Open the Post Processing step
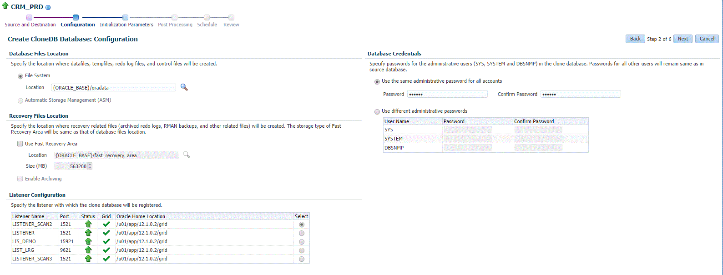The width and height of the screenshot is (723, 275). tap(175, 25)
